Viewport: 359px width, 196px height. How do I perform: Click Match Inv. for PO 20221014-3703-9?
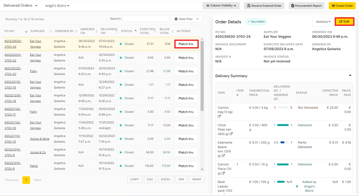[186, 152]
